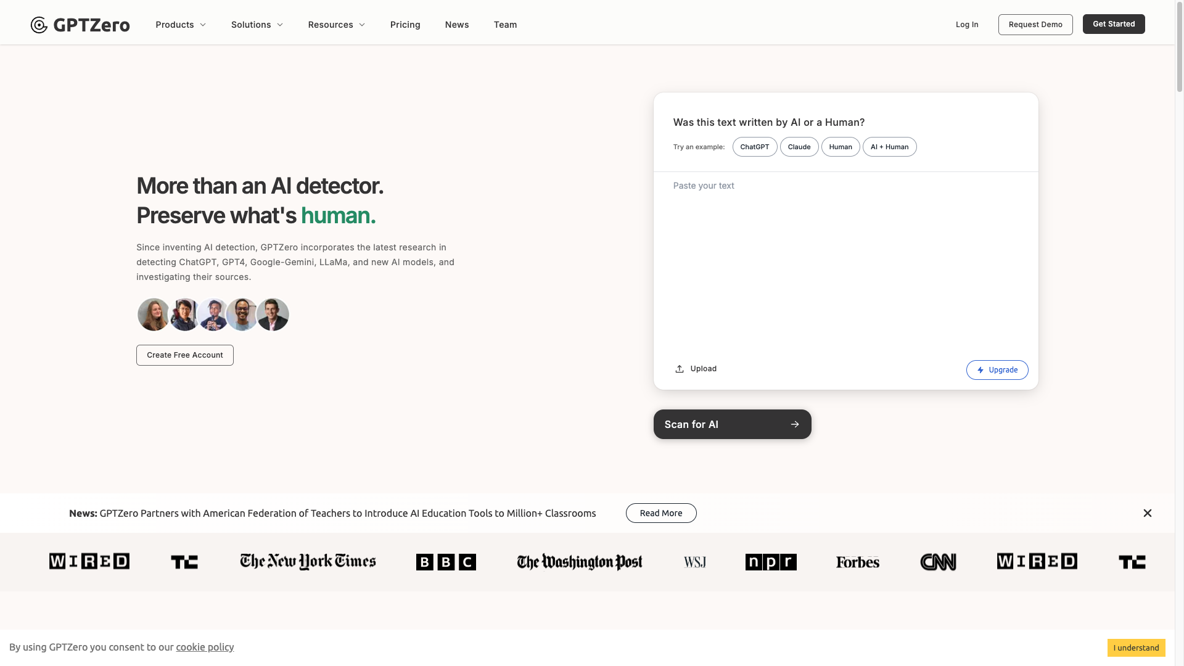Open the Team page
Screen dimensions: 1184x666
tap(505, 25)
